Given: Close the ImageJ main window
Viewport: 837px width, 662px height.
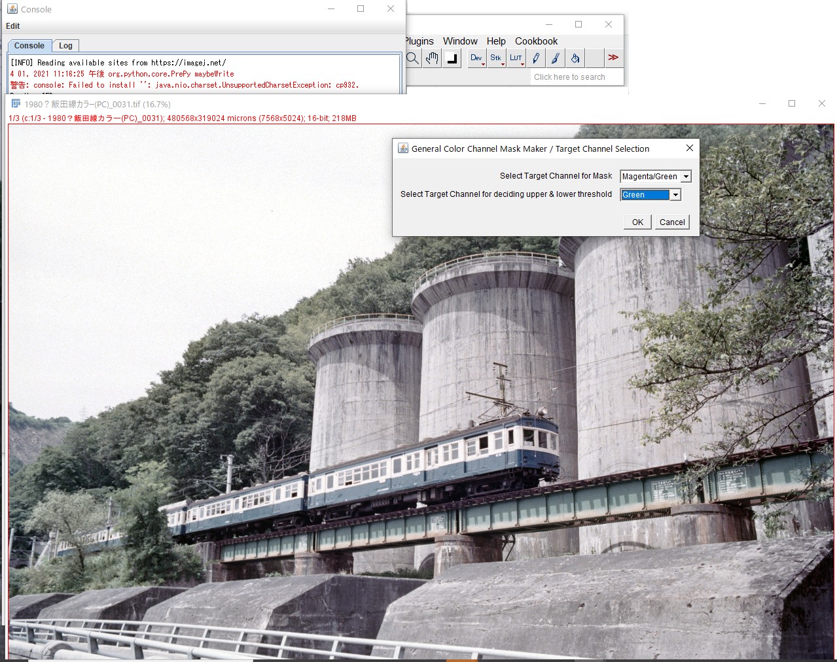Looking at the screenshot, I should click(x=609, y=24).
